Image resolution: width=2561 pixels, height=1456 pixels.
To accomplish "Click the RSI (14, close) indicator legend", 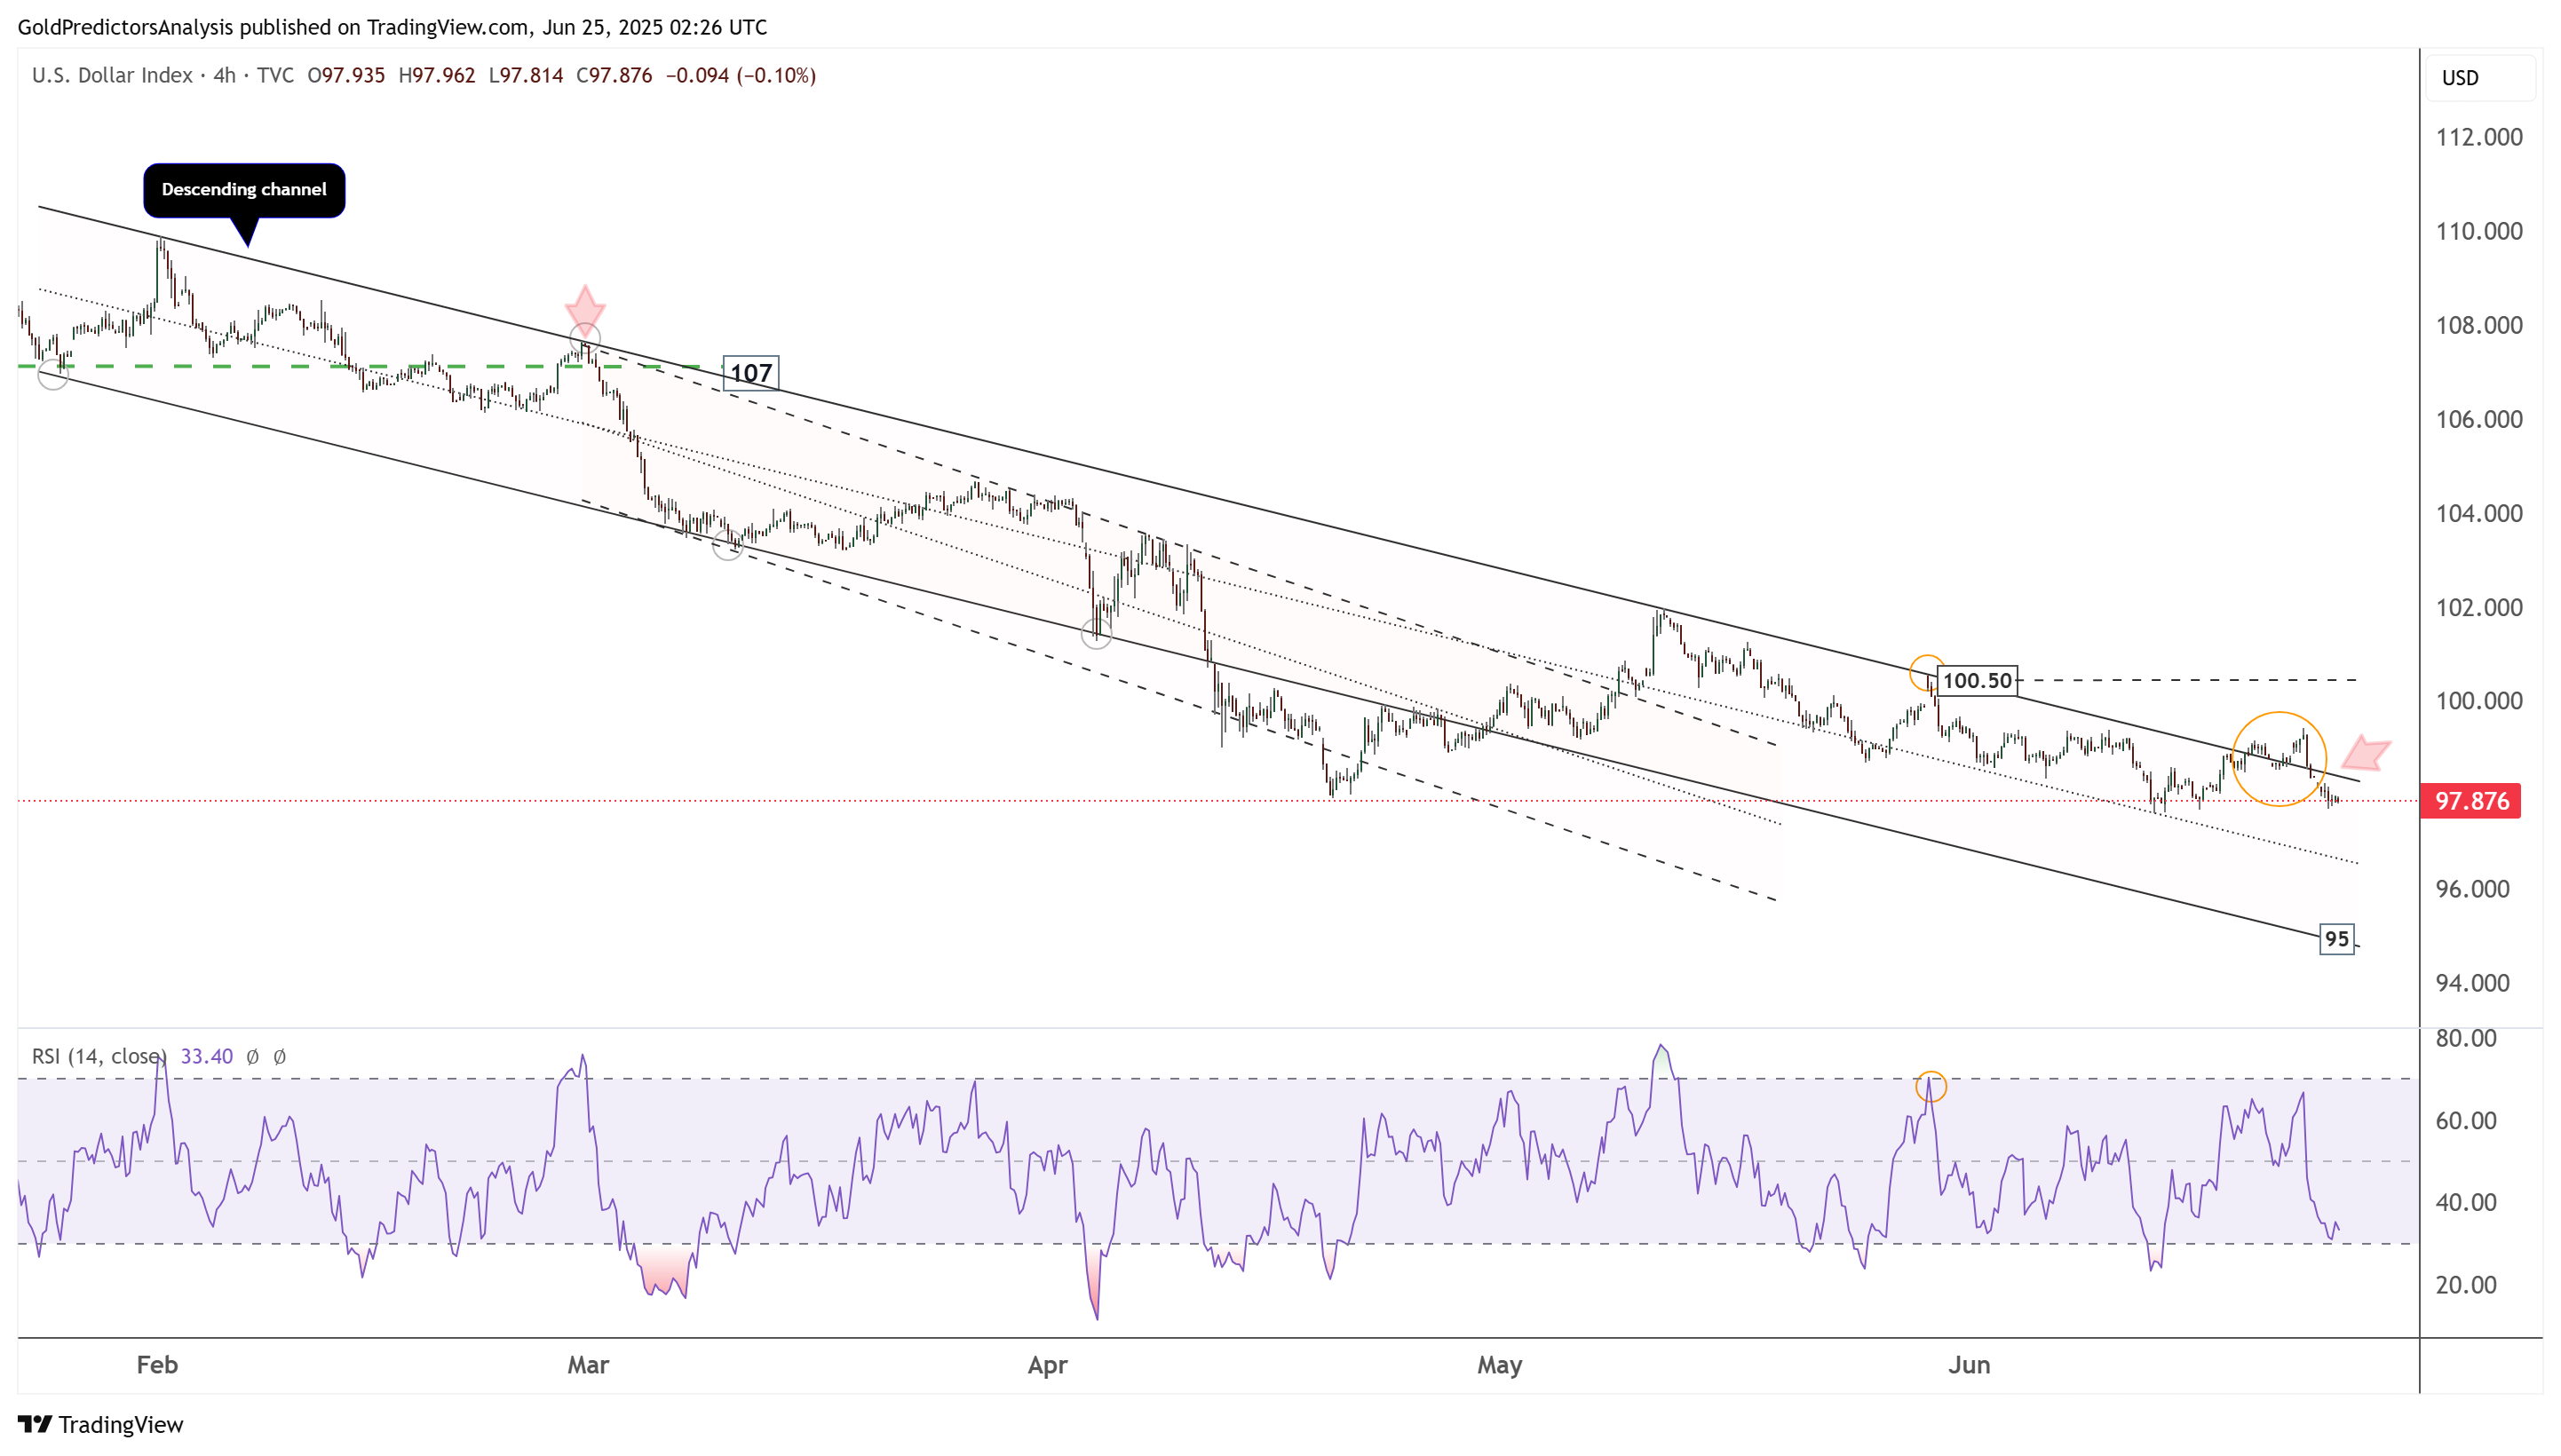I will pyautogui.click(x=99, y=1056).
